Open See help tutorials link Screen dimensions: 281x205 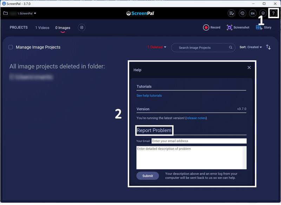tap(149, 96)
